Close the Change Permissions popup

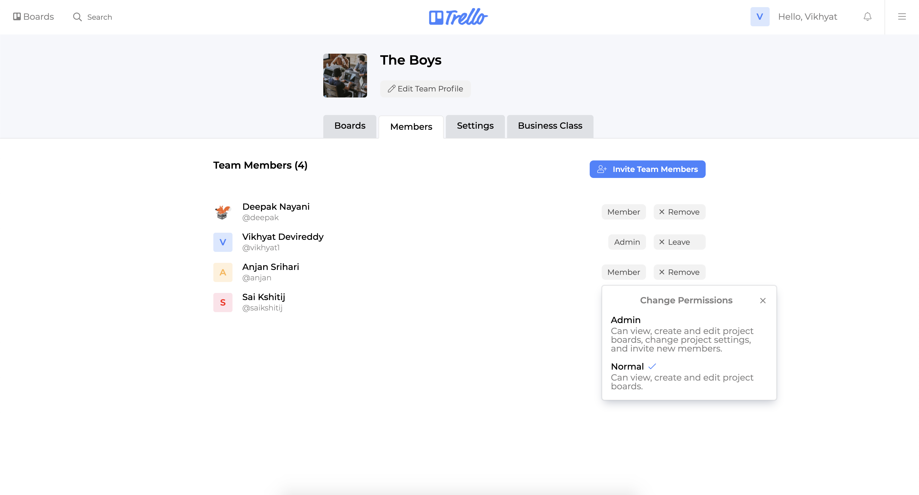pos(762,300)
